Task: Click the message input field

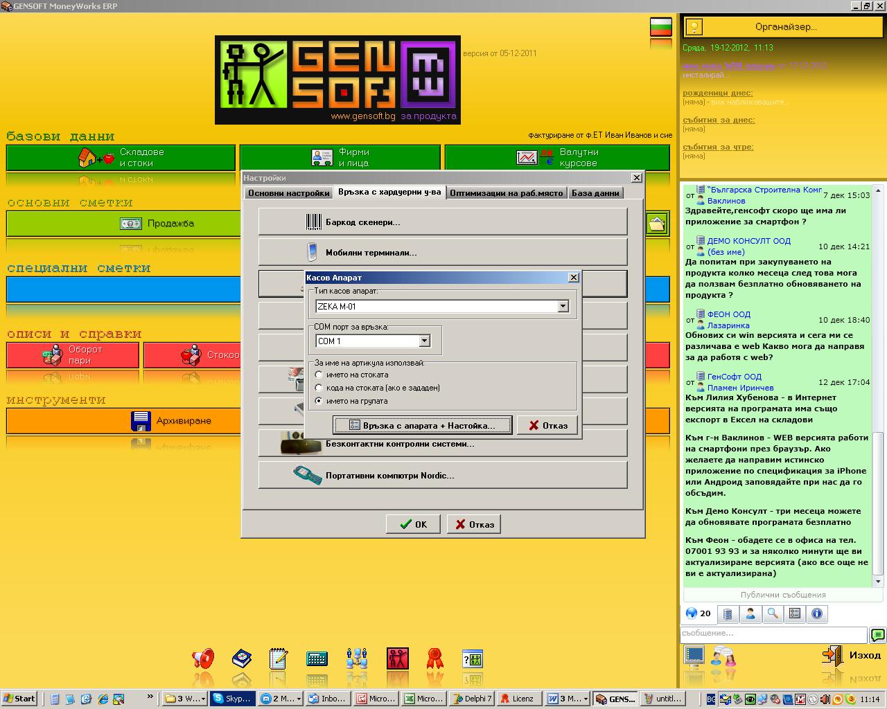Action: [773, 634]
